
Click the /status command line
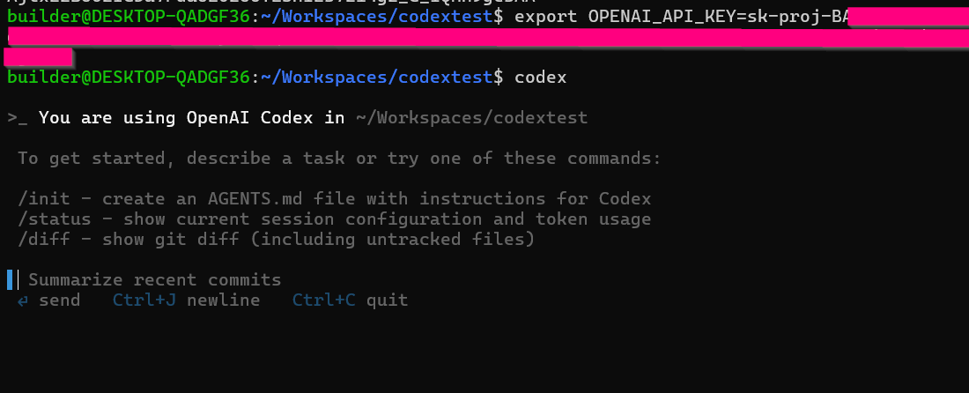pos(335,219)
